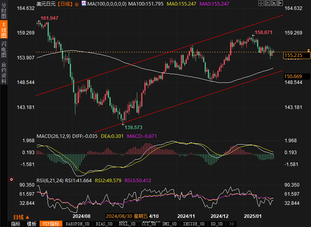
Task: Click the magenta MA0:155.247 value
Action: 214,4
